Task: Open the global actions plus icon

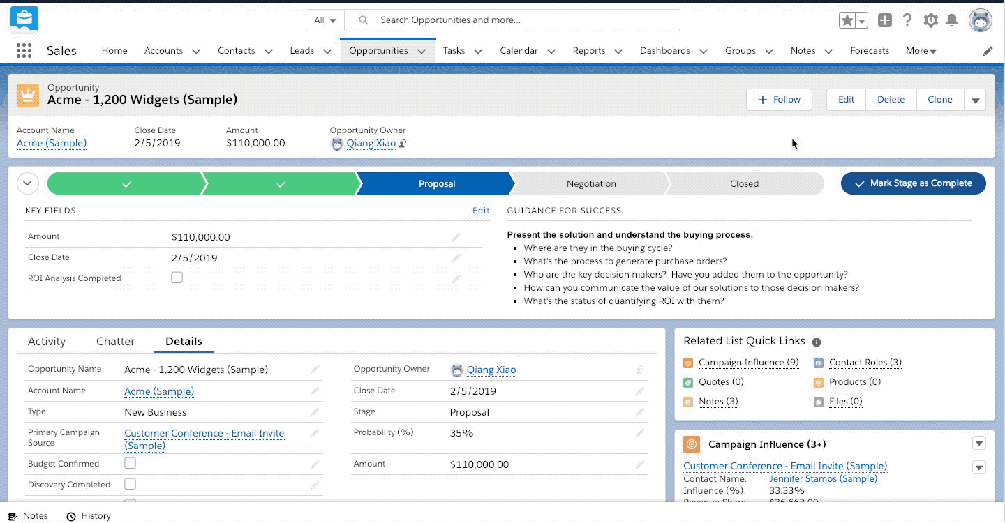Action: 885,20
